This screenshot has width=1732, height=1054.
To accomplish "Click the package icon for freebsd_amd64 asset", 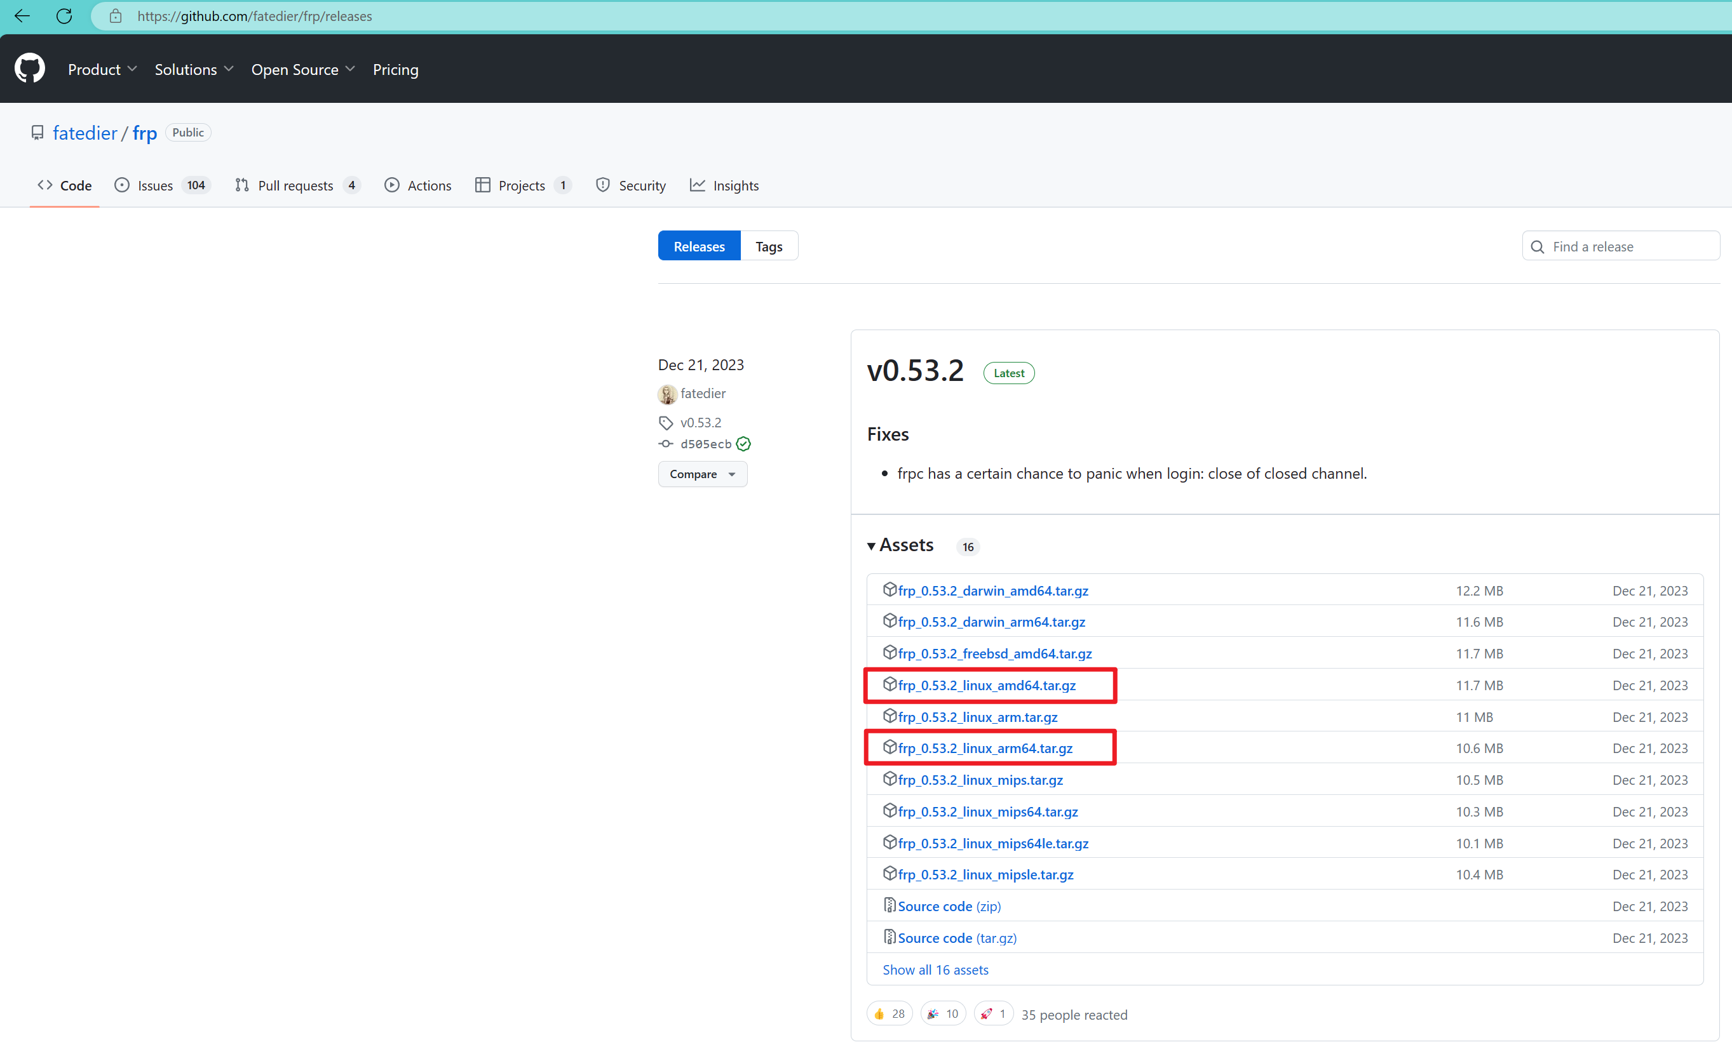I will [x=890, y=653].
